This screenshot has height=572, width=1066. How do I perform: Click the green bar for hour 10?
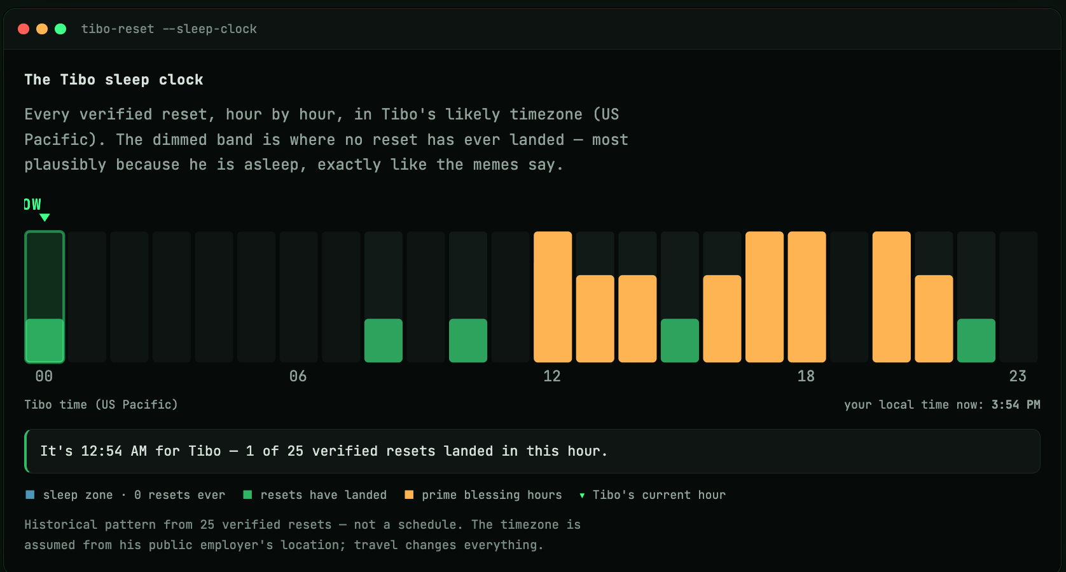pos(468,341)
